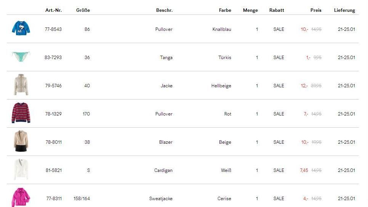Screen dimensions: 368x207
Task: Click the blue Pullover product thumbnail
Action: tap(21, 28)
